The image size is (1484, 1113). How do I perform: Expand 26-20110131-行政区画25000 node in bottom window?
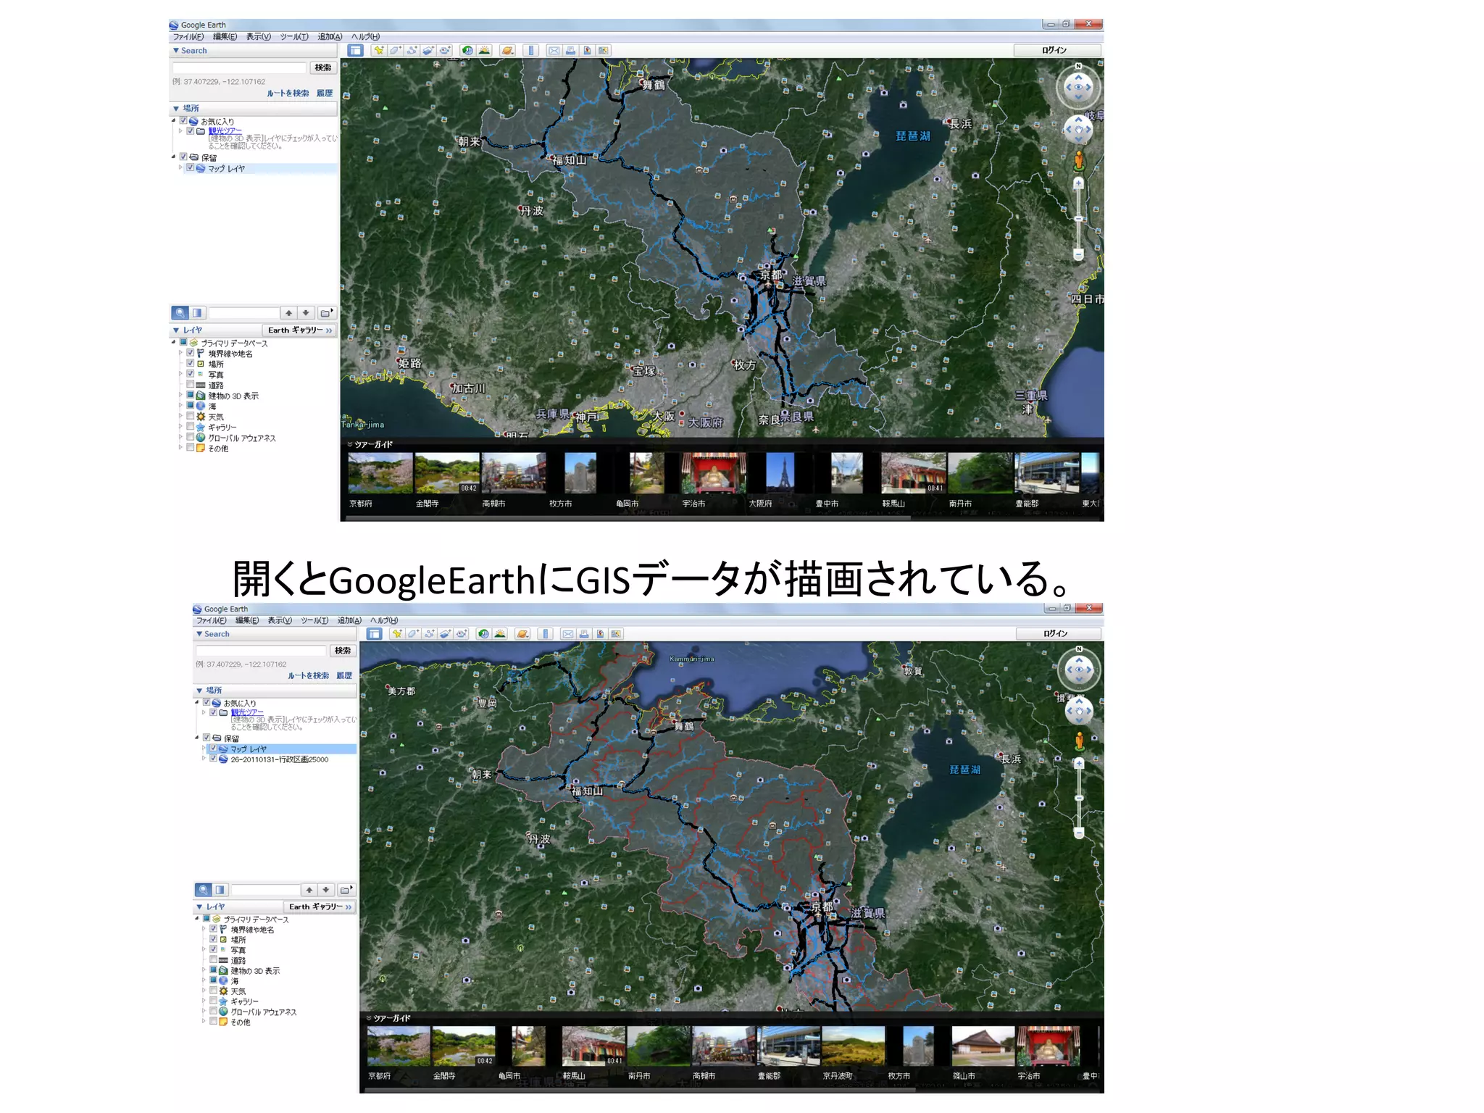(x=204, y=759)
